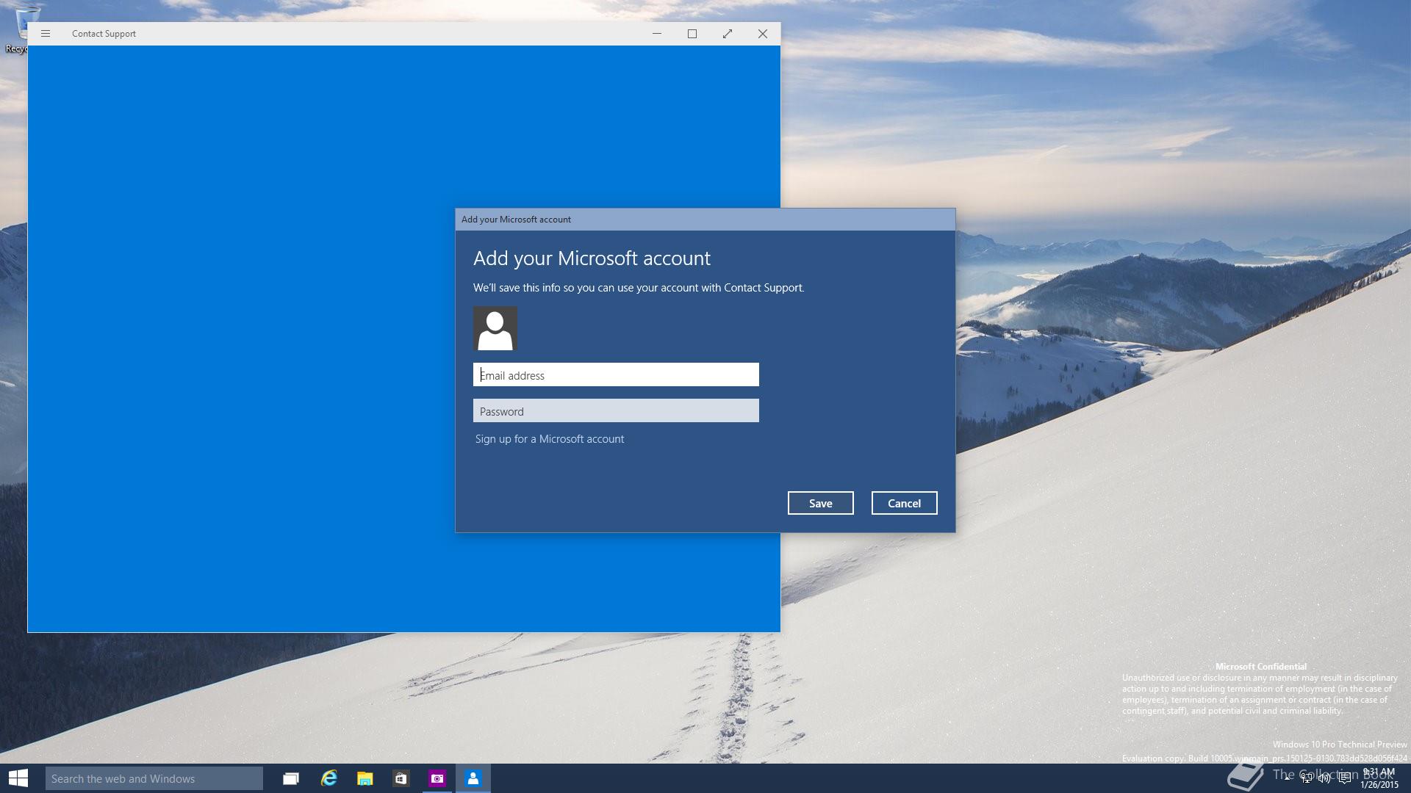The width and height of the screenshot is (1411, 793).
Task: Open the purple camera app on taskbar
Action: coord(437,778)
